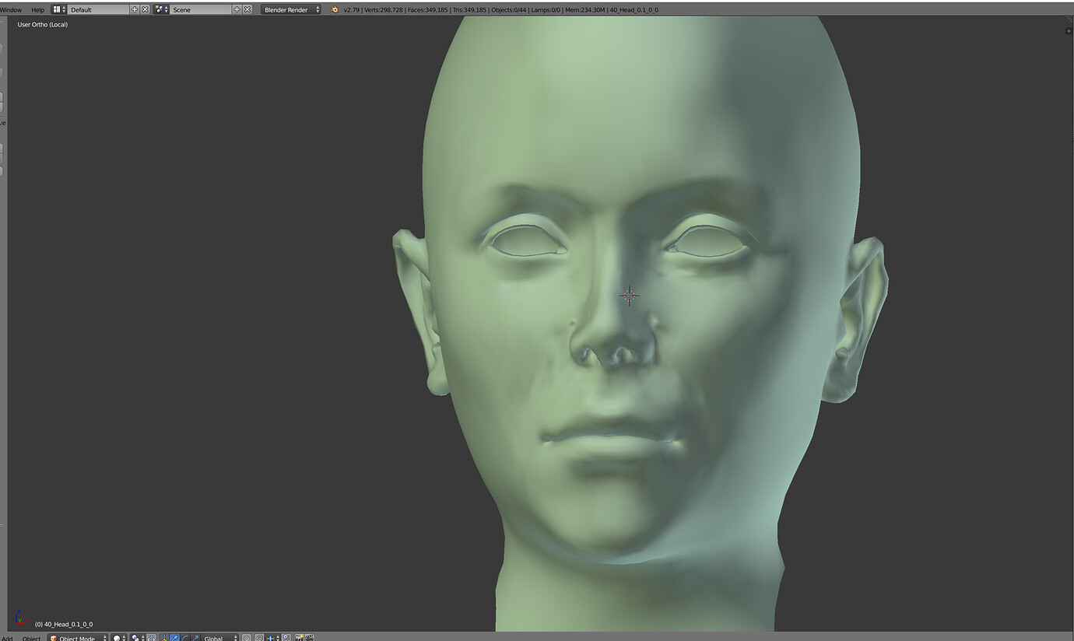
Task: Render OpenGL animation of viewport
Action: point(310,638)
